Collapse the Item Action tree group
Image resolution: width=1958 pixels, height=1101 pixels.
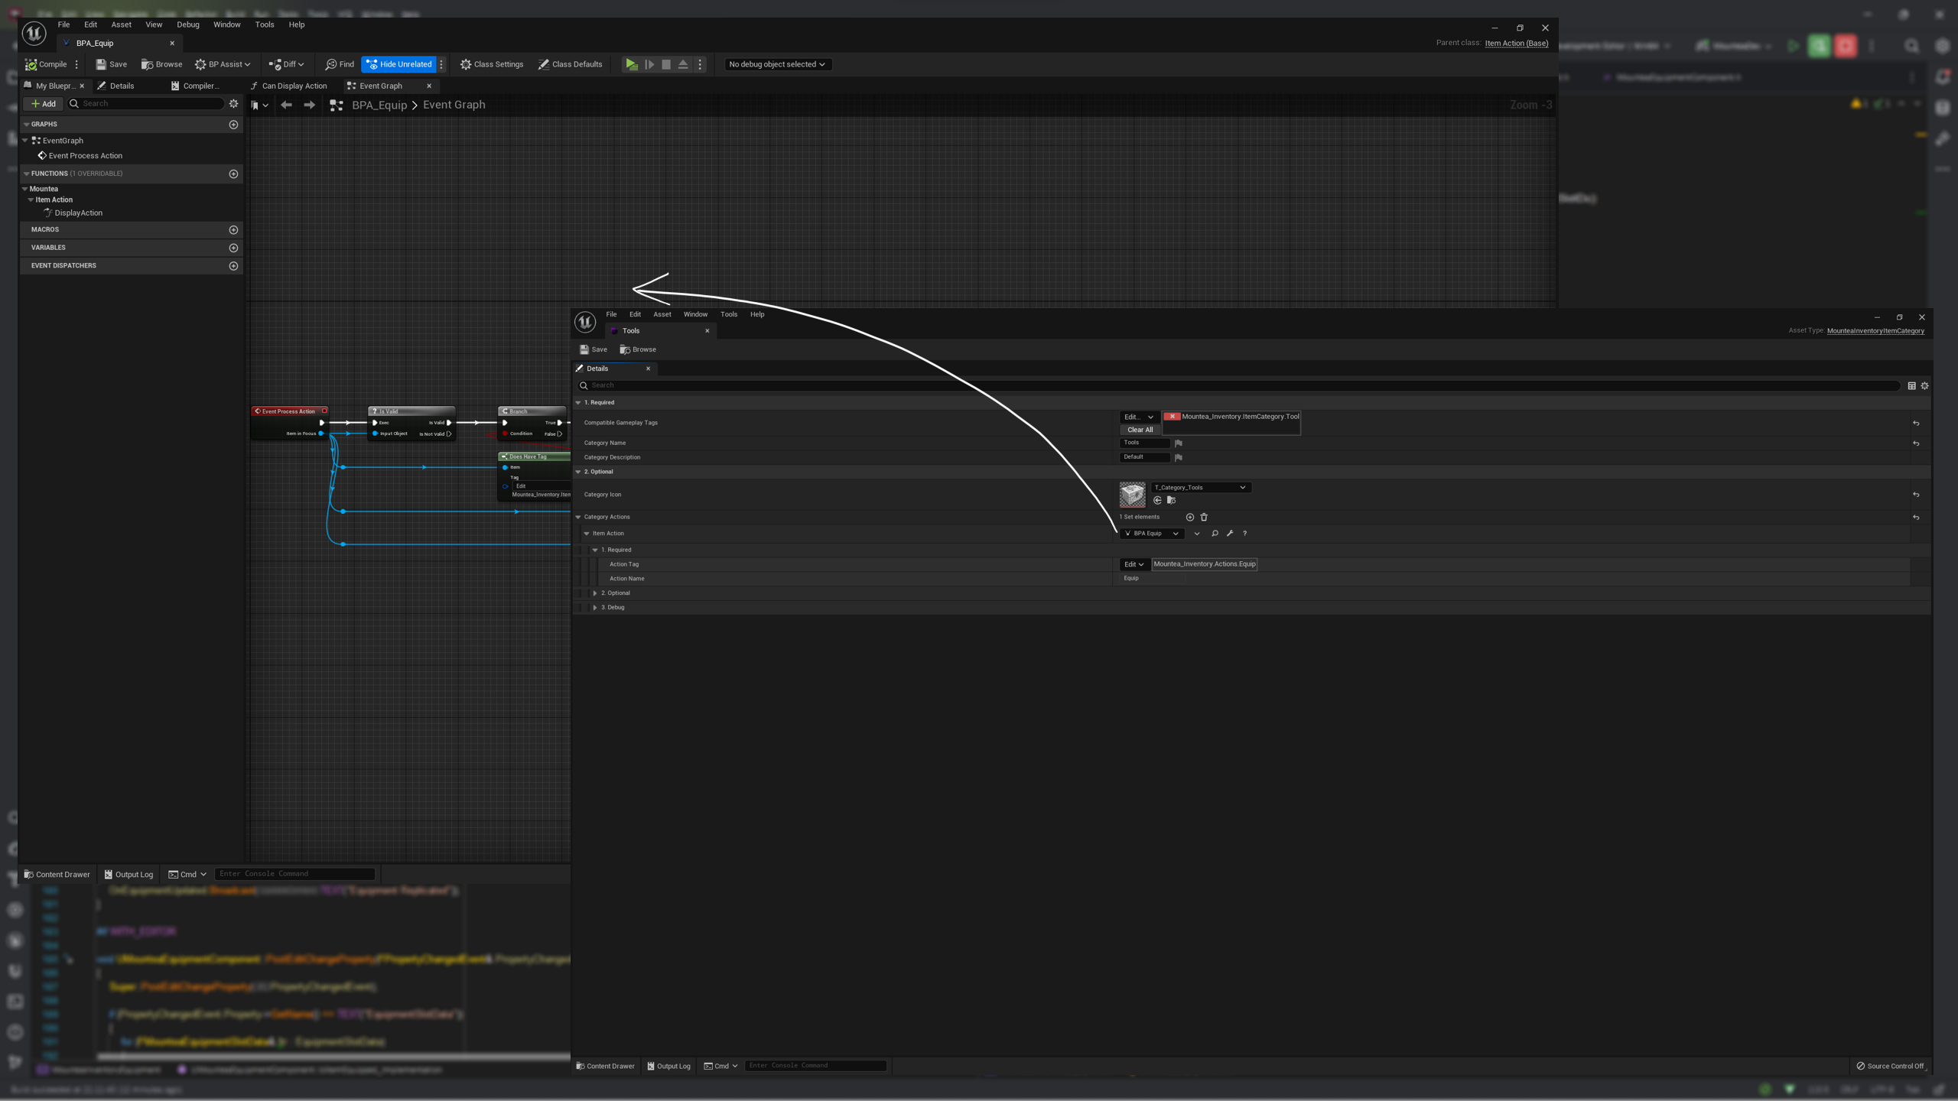(x=587, y=534)
